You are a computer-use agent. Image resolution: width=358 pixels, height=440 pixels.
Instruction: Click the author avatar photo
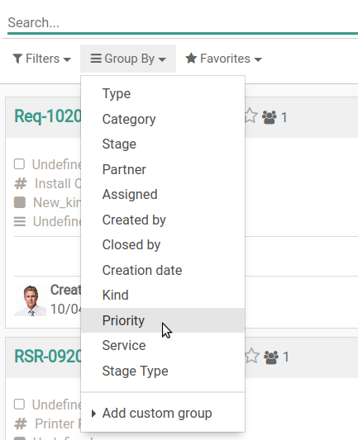(31, 300)
